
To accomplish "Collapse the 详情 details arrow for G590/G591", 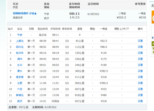I will [x=33, y=13].
